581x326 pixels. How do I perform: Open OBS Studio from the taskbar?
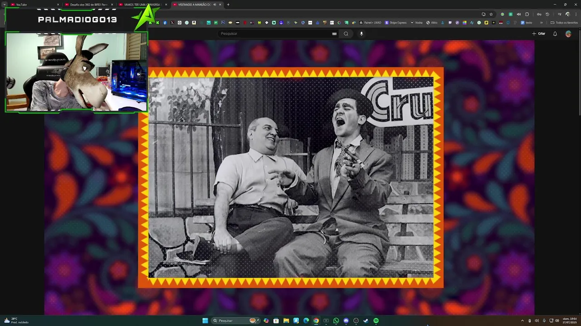click(x=356, y=321)
